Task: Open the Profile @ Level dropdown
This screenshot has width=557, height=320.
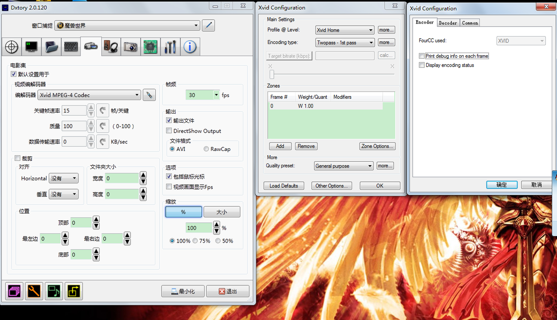Action: click(x=345, y=30)
